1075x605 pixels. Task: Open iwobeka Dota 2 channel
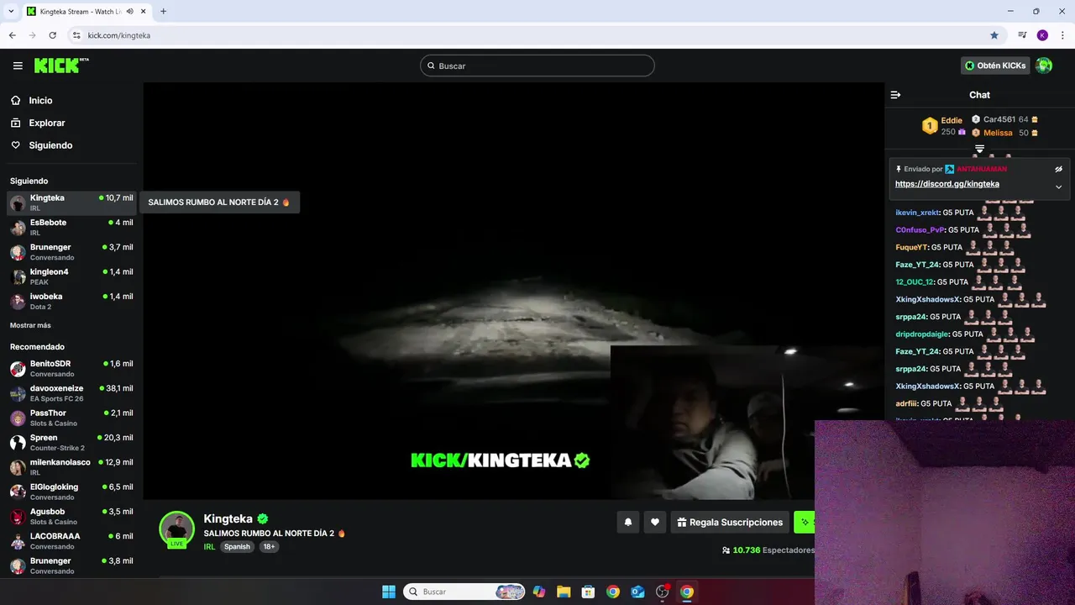point(71,301)
